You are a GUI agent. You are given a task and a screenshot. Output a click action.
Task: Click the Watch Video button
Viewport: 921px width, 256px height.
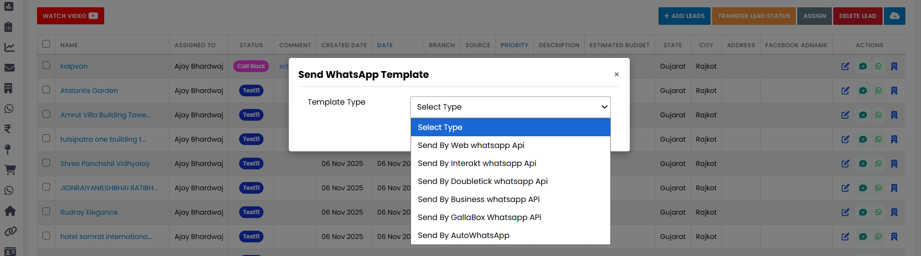pos(71,16)
